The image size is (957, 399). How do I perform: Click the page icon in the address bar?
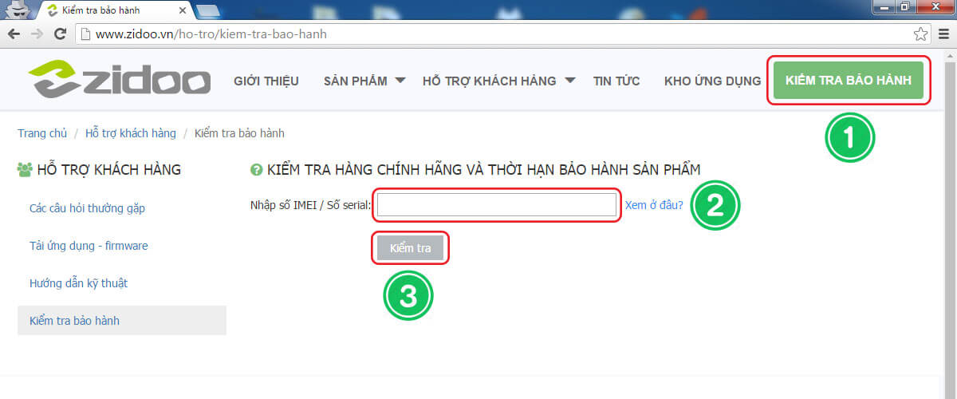tap(85, 34)
